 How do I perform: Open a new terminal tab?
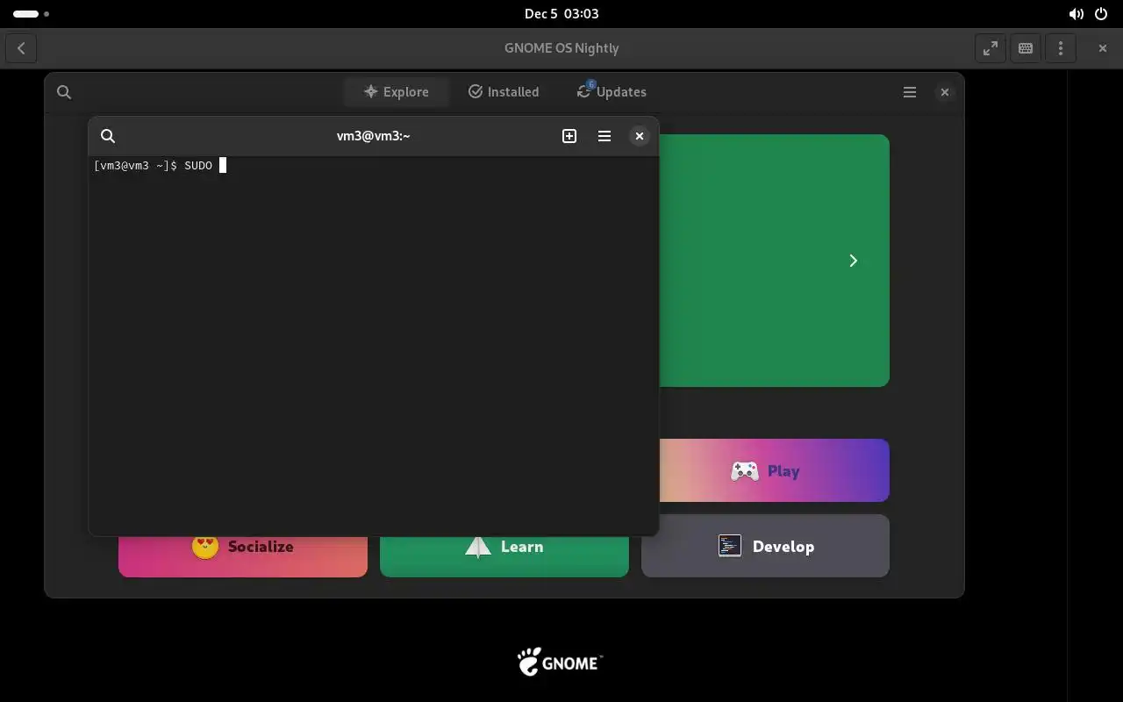(569, 136)
